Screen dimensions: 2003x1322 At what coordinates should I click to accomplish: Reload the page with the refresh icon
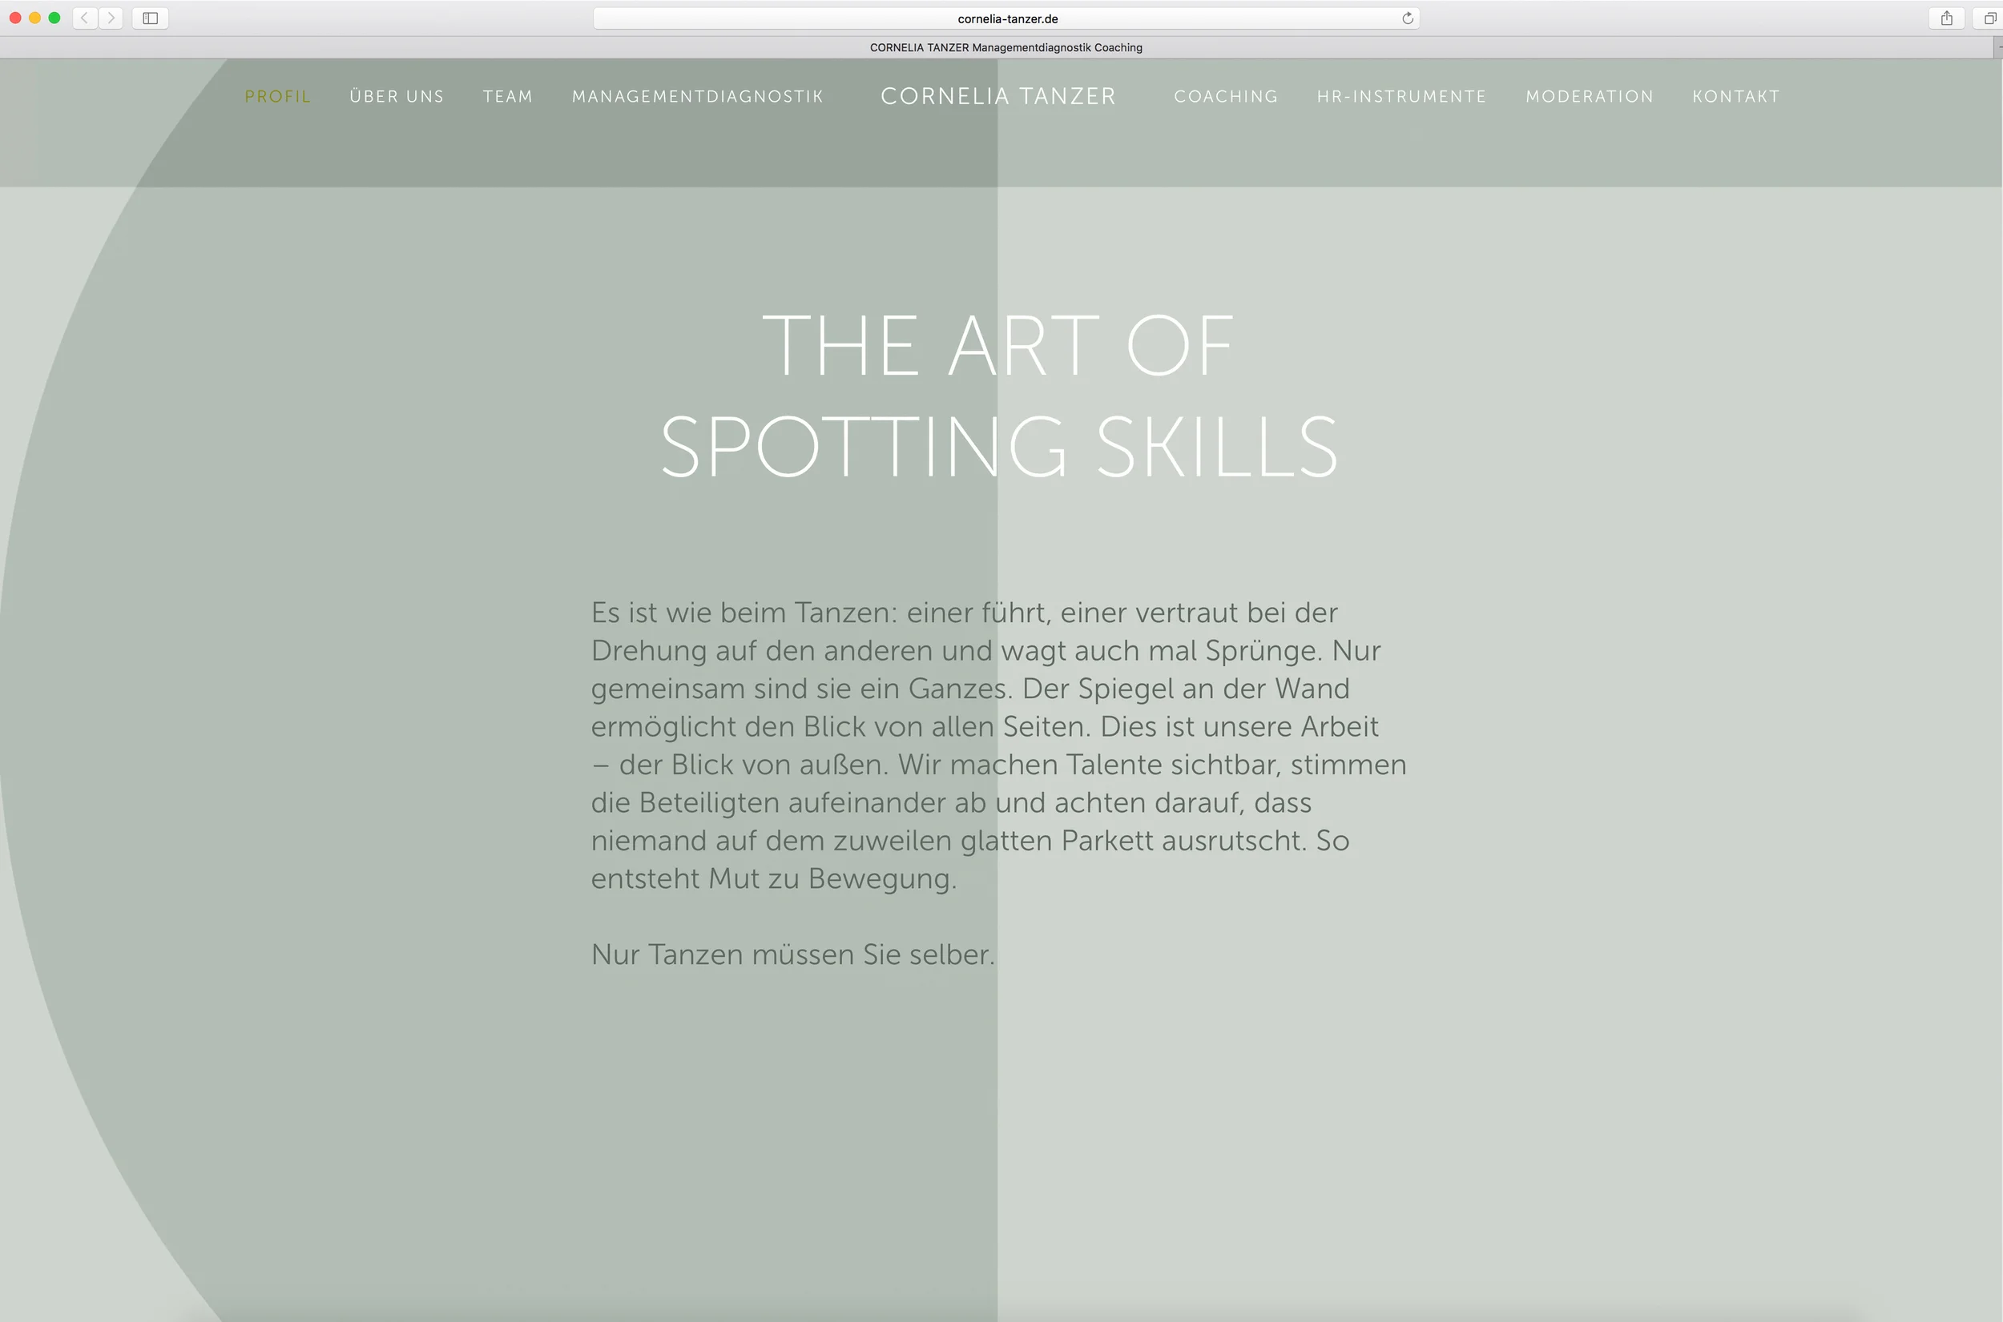1407,18
